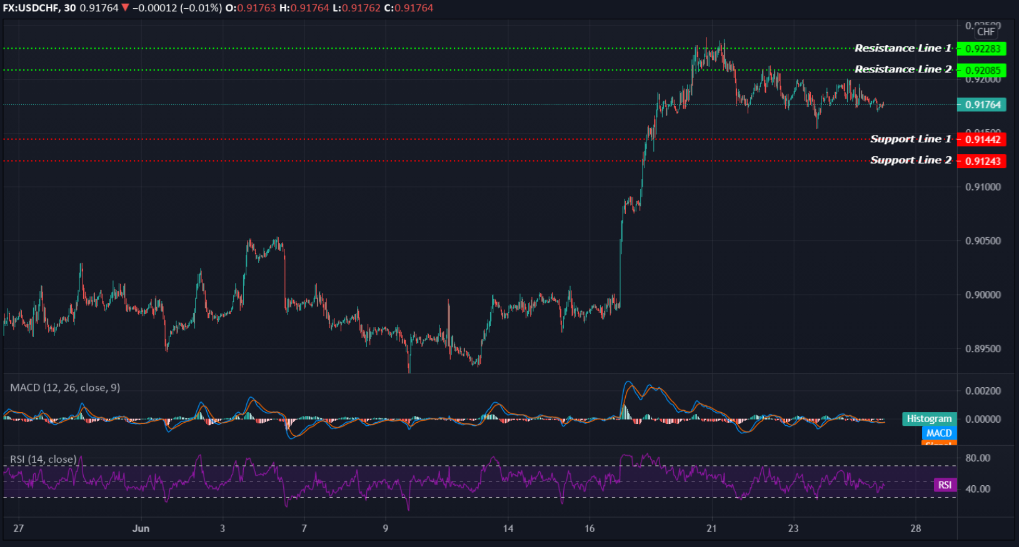Click the 16 date label on time axis
The image size is (1019, 547).
point(590,528)
